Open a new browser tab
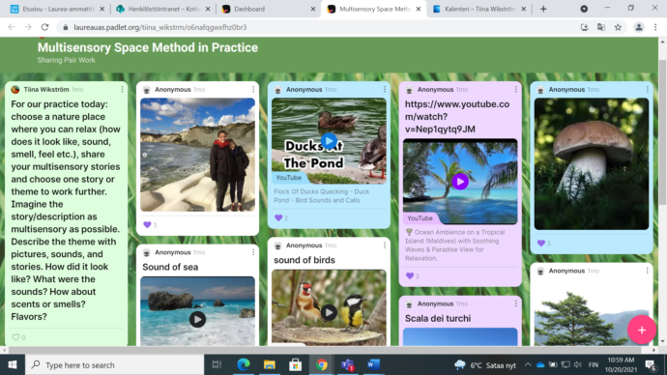 coord(543,9)
